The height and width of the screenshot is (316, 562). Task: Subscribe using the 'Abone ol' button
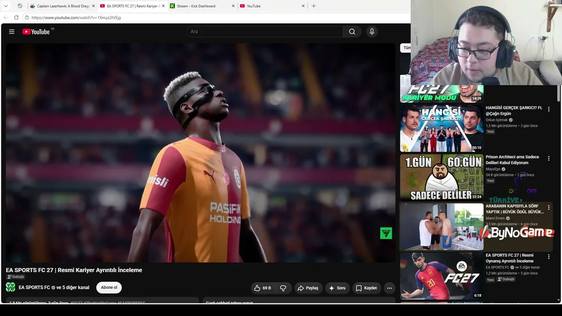[109, 287]
